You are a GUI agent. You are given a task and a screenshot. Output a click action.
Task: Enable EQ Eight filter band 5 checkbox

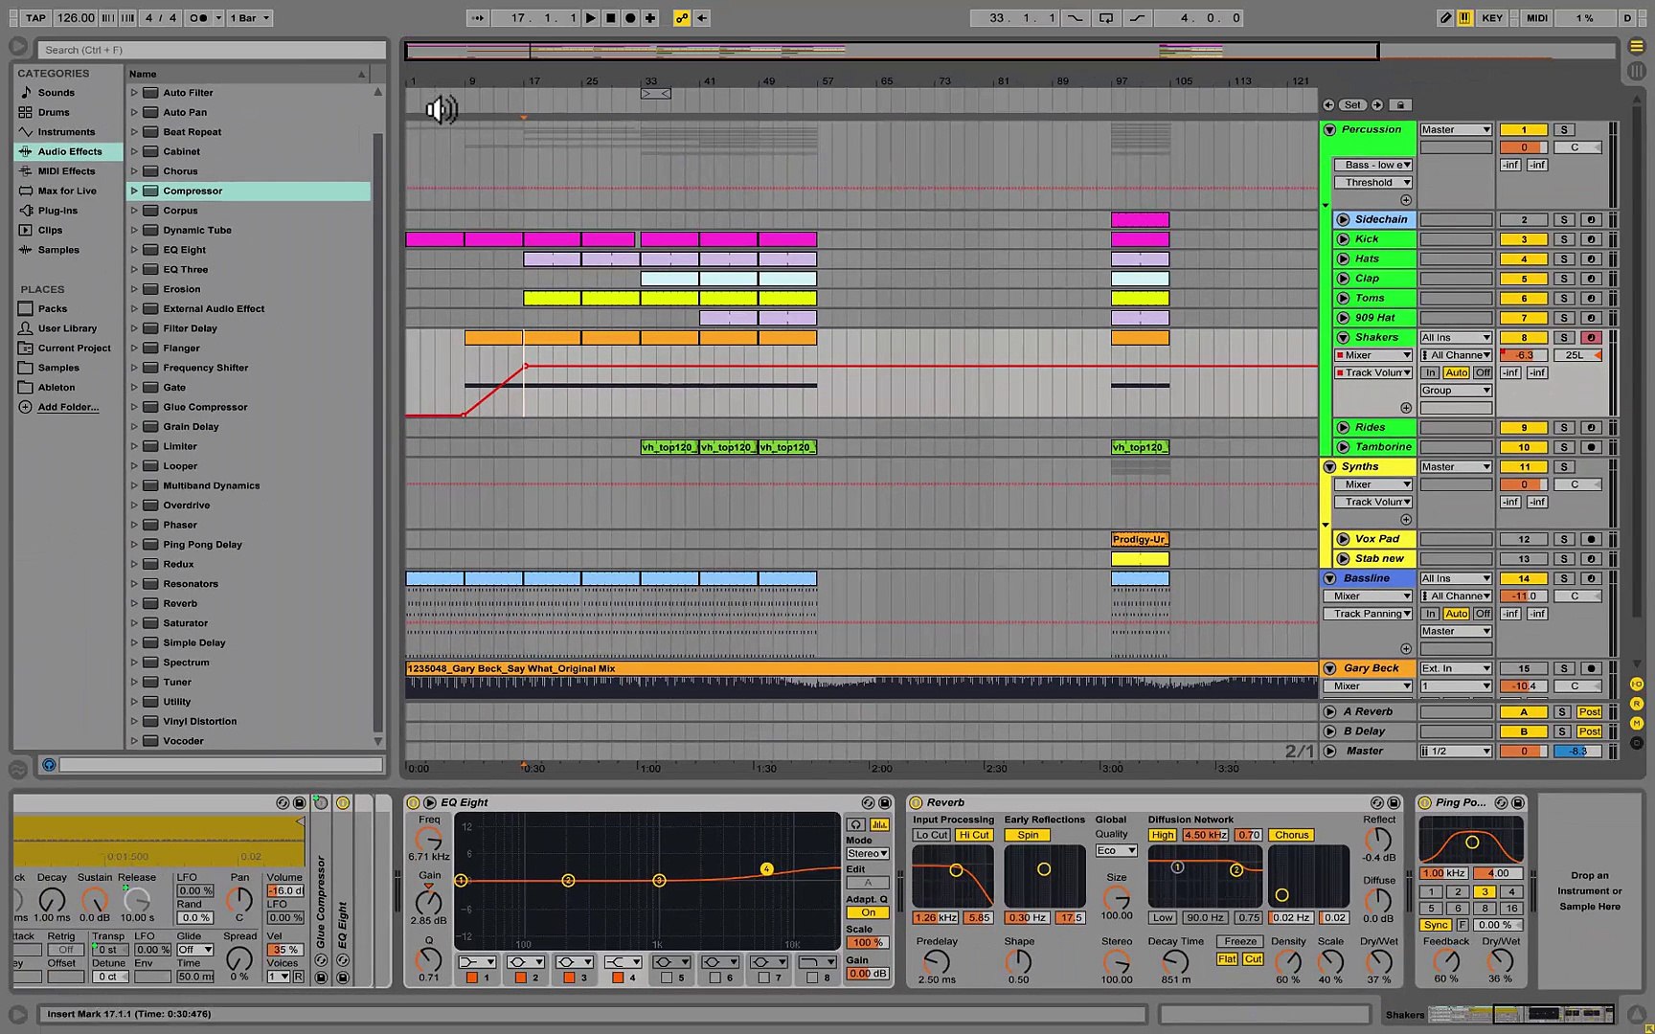tap(667, 978)
